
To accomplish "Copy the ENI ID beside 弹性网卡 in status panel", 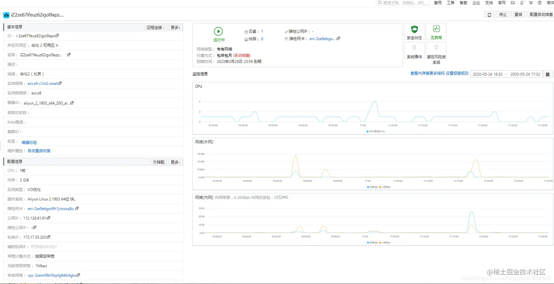I will click(x=338, y=38).
